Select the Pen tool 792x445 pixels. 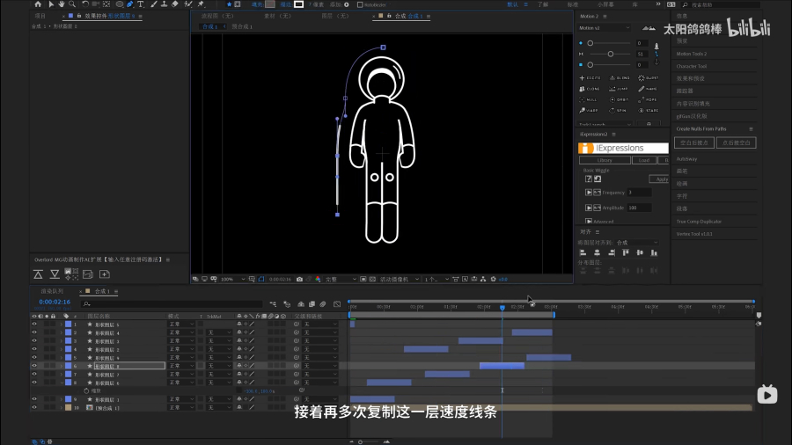[130, 4]
